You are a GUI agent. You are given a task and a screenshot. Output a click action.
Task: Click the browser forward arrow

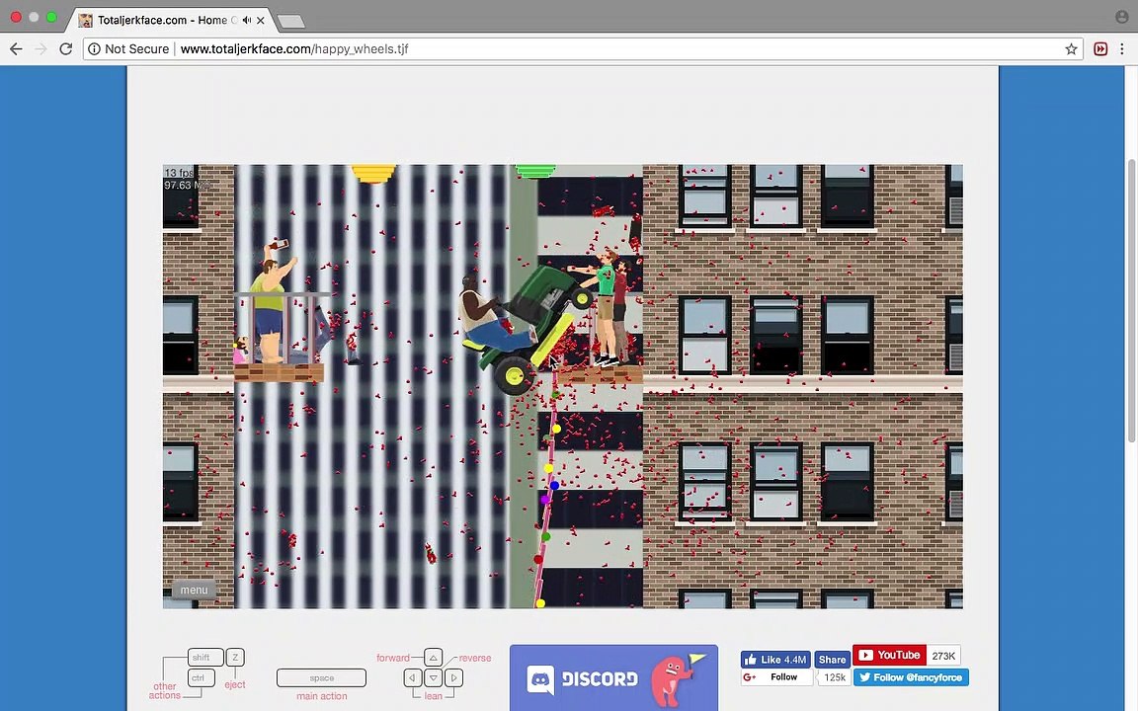(41, 48)
